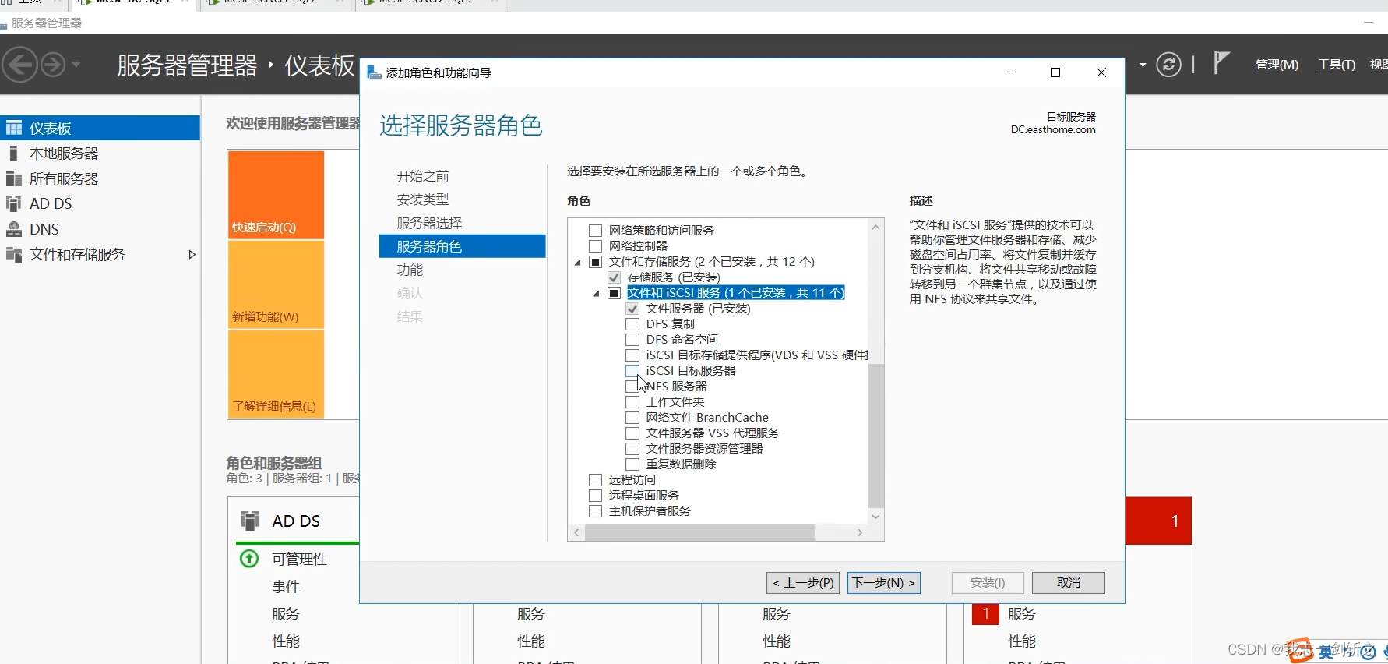The height and width of the screenshot is (664, 1388).
Task: Select 仪表板 in the left sidebar
Action: [x=100, y=128]
